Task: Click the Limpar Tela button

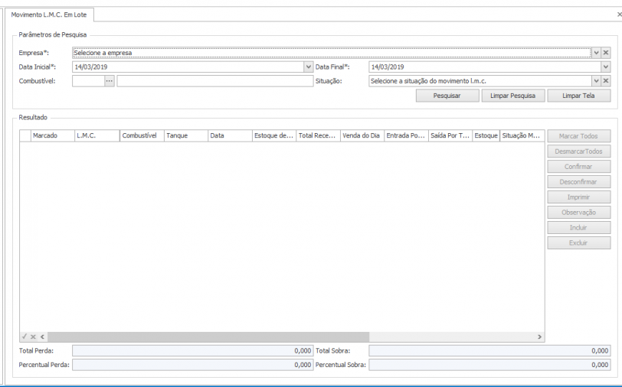Action: 579,96
